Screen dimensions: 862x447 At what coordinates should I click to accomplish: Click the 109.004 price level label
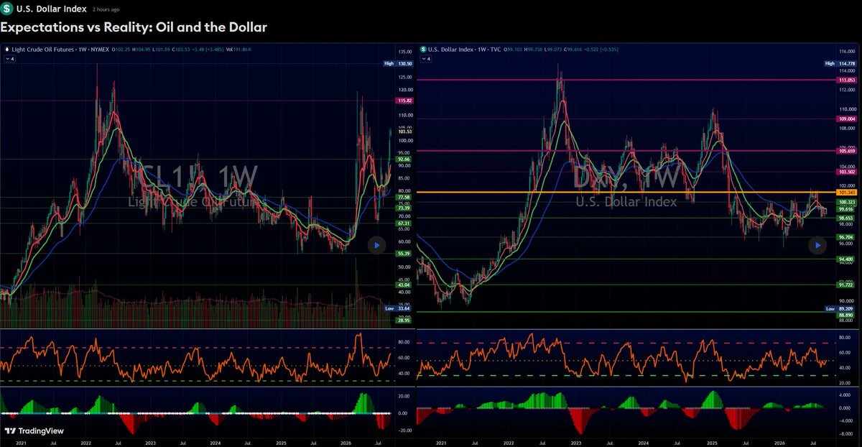coord(848,119)
